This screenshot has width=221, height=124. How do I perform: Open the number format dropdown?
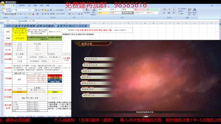point(82,10)
